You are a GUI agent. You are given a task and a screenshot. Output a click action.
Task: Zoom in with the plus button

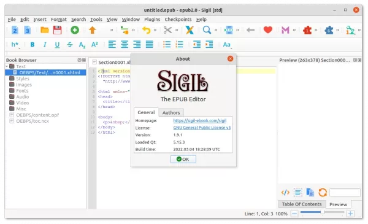coord(350,214)
